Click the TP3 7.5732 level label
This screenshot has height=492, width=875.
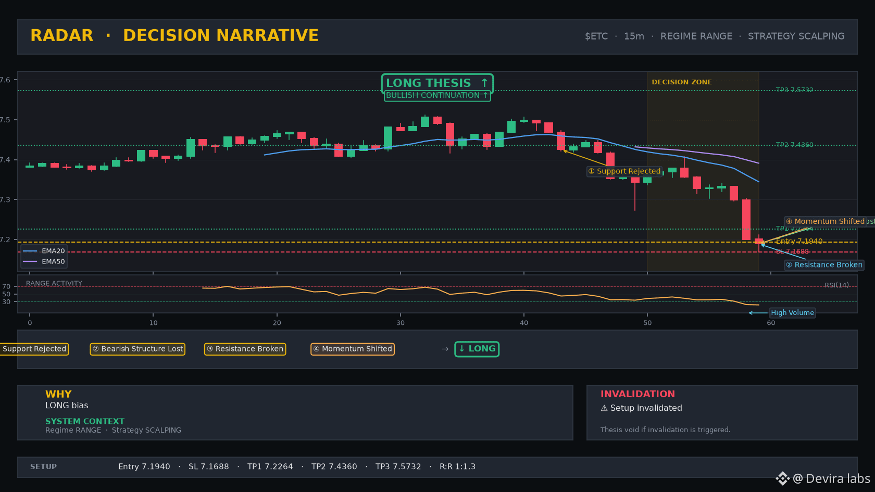[794, 90]
